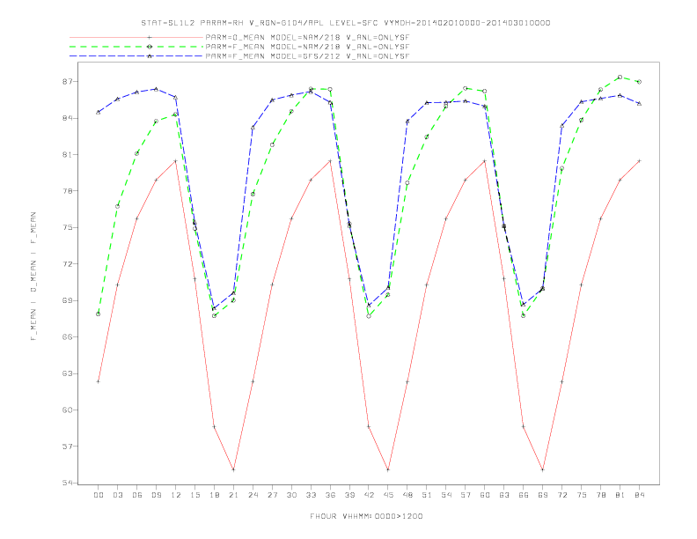The image size is (697, 539).
Task: Click the x-axis tick label 24
Action: (253, 495)
